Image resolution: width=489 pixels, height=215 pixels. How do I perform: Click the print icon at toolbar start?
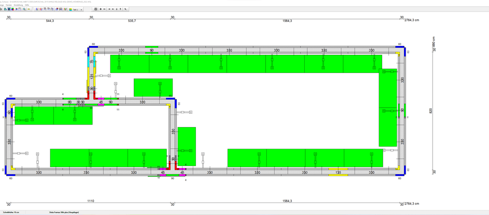[1, 9]
